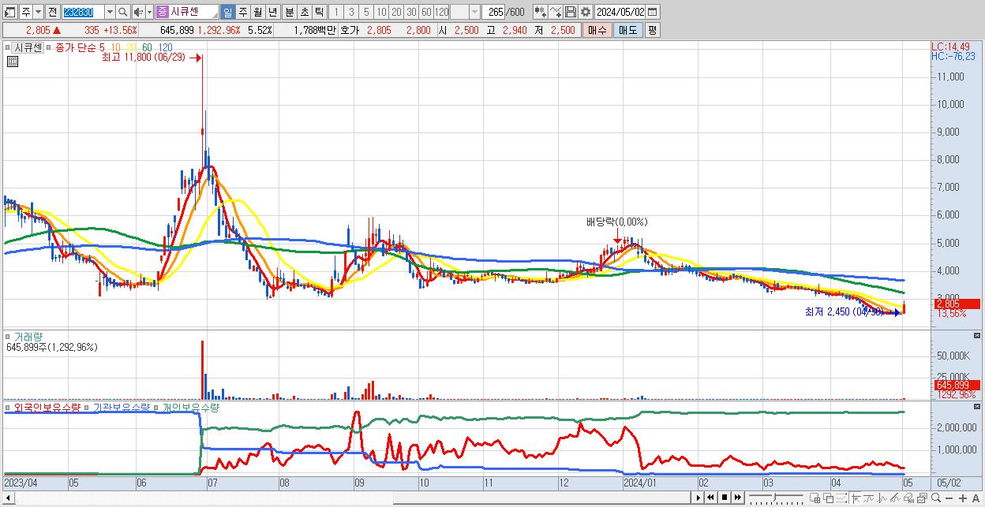Click the bottom trend pencil drawing icon
985x507 pixels.
click(x=895, y=498)
